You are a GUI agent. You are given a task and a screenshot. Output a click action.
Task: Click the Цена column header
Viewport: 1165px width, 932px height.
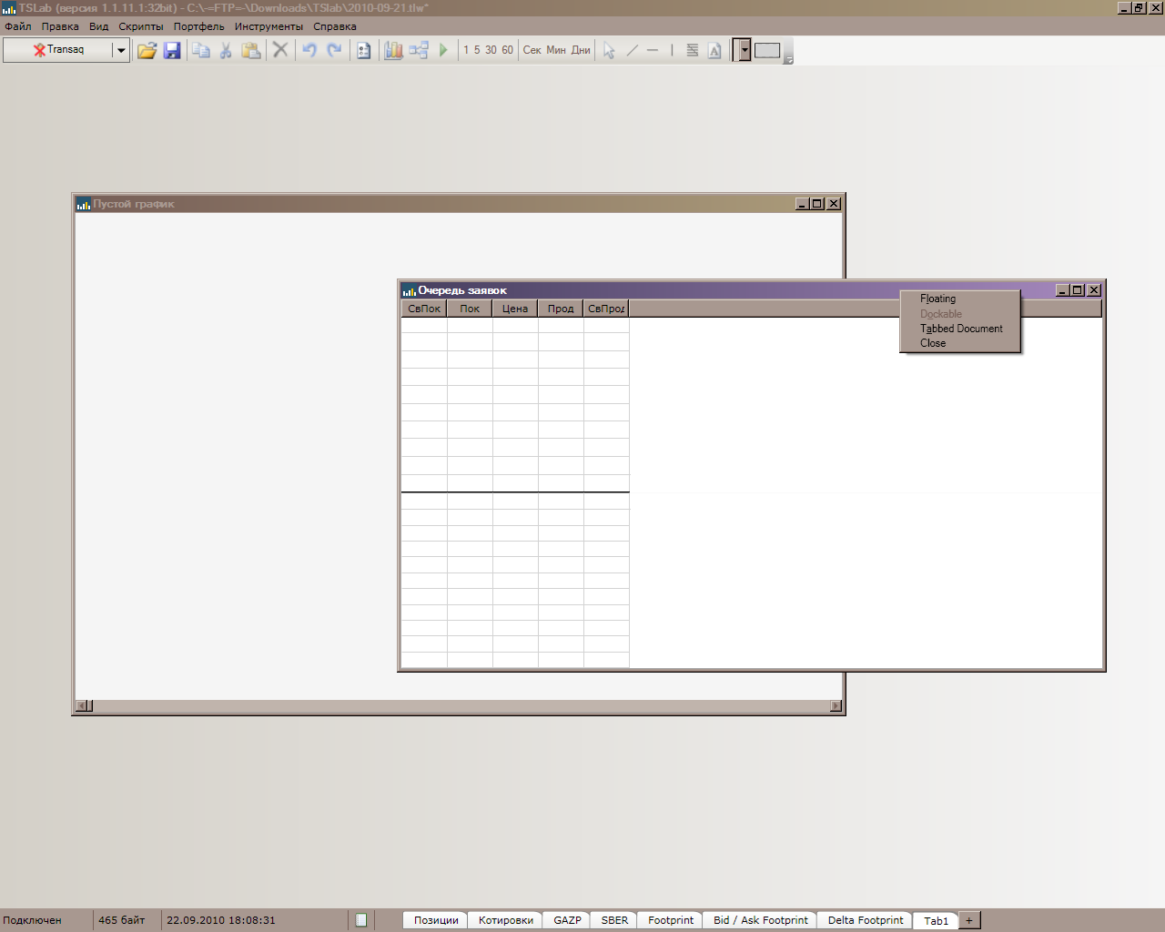coord(515,309)
